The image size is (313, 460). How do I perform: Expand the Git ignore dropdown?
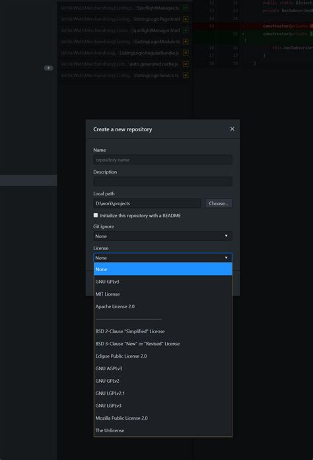[162, 236]
